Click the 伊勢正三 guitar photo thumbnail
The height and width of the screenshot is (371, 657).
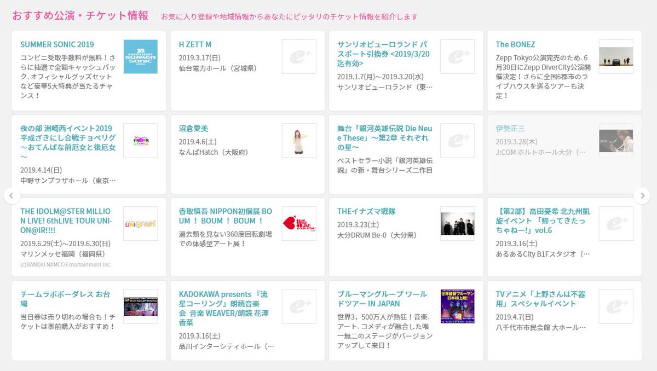point(616,140)
